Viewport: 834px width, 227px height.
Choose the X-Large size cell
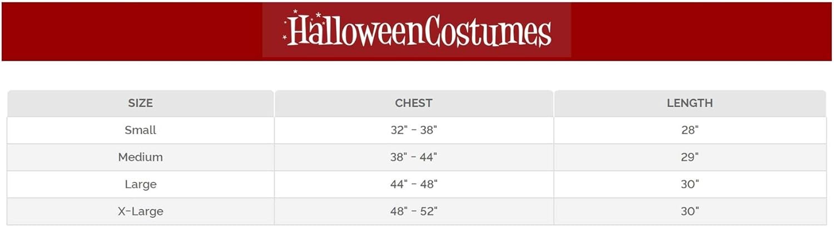(140, 211)
